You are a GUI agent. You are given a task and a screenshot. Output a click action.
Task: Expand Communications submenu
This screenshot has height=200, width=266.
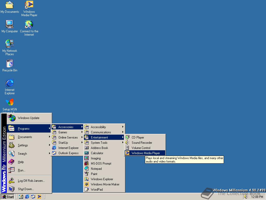coord(104,132)
